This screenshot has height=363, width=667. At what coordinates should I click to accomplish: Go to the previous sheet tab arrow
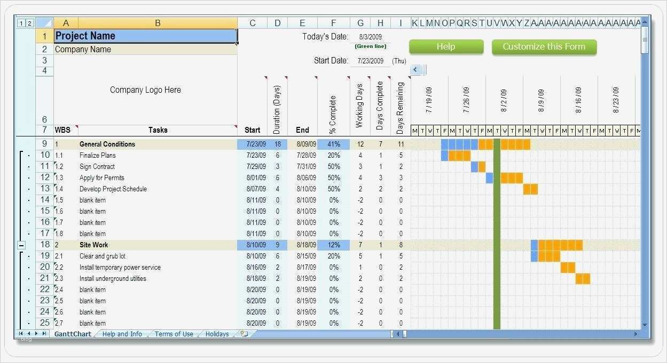tap(29, 334)
